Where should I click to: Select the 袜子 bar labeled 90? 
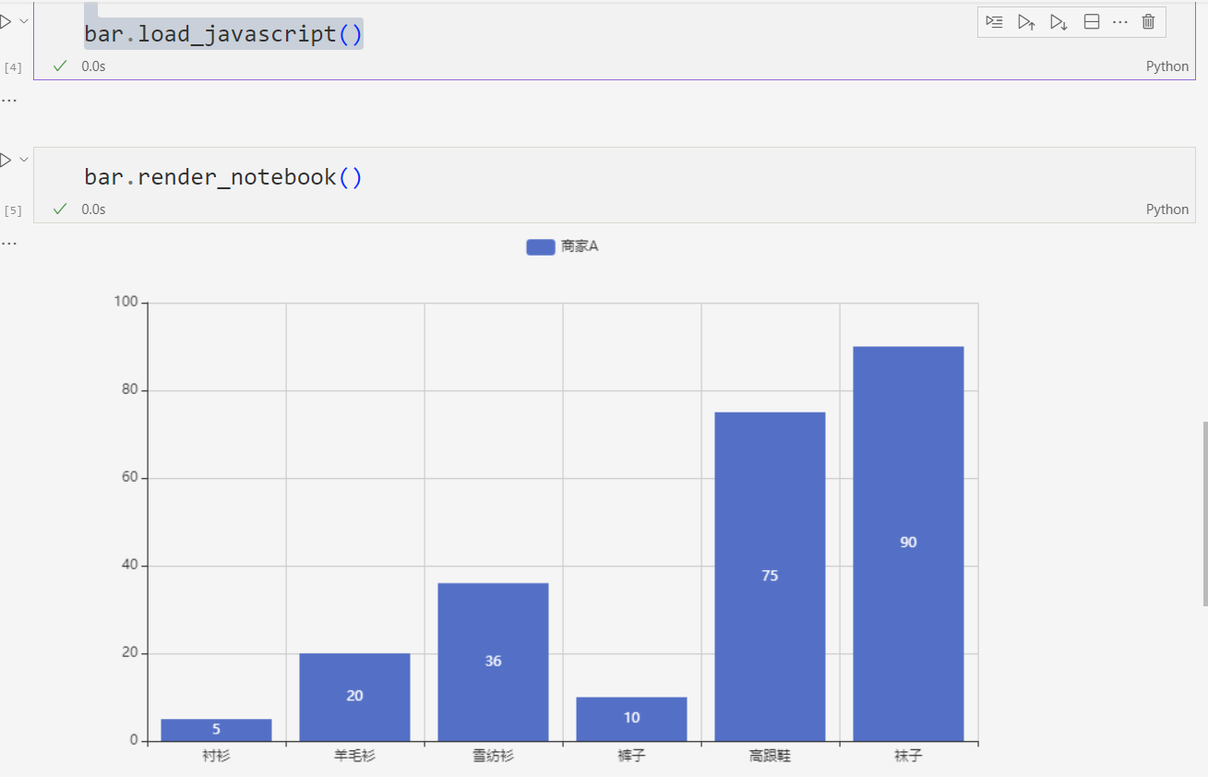908,544
